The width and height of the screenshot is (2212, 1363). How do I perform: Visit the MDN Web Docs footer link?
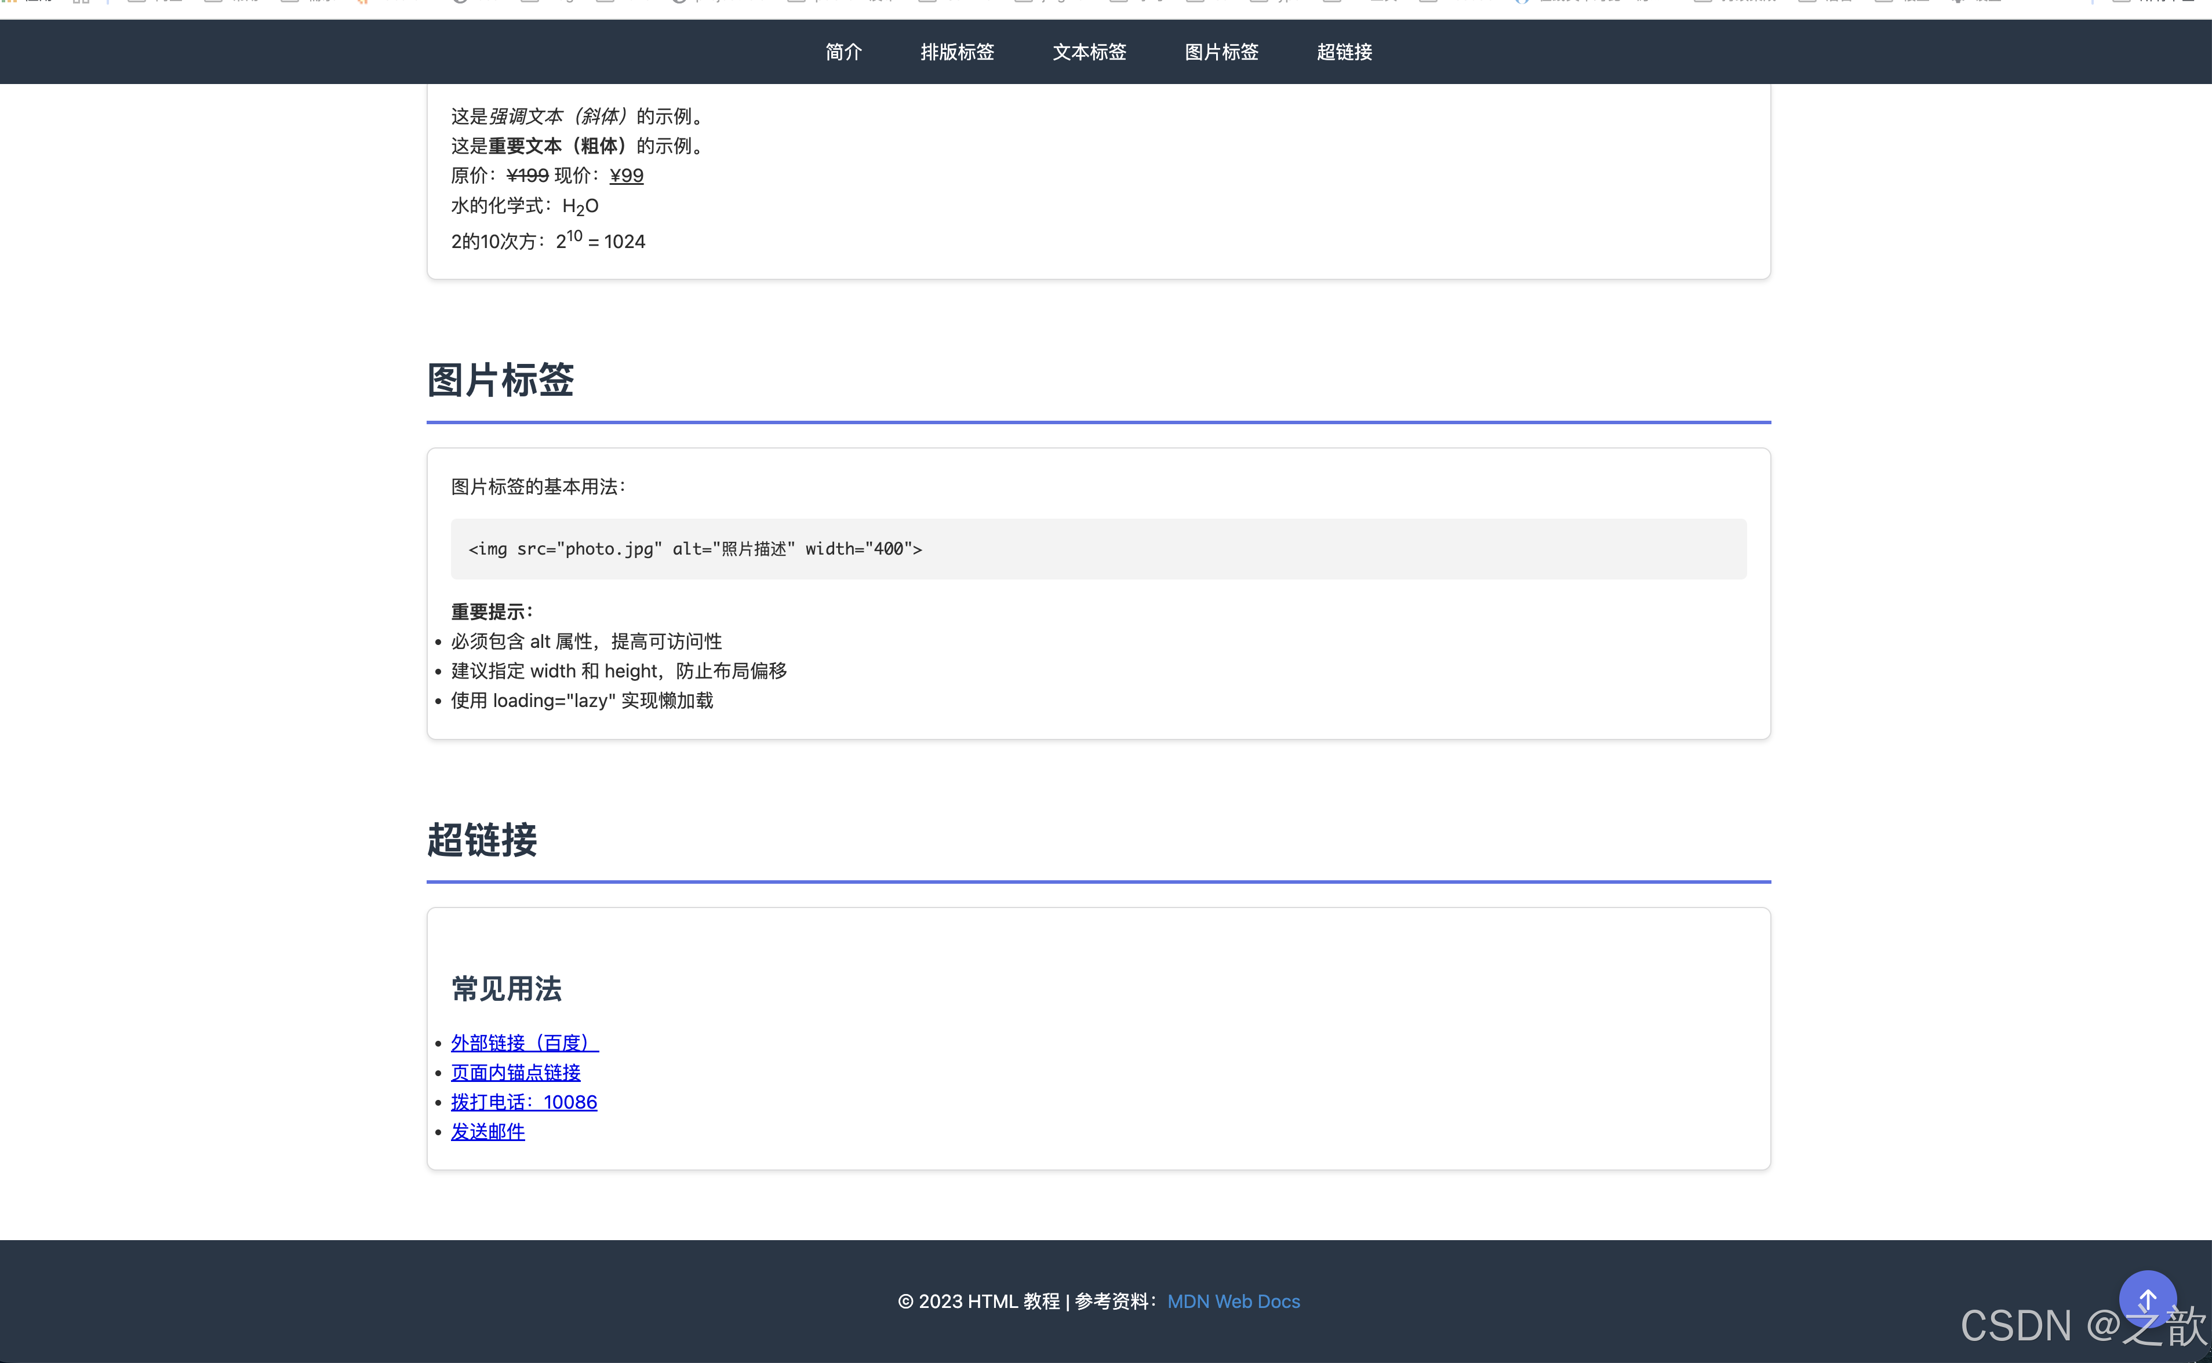(1233, 1302)
